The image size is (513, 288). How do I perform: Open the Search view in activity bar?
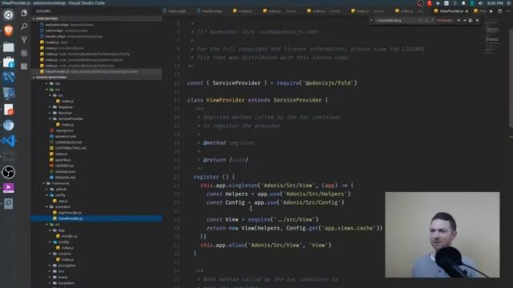tap(24, 26)
